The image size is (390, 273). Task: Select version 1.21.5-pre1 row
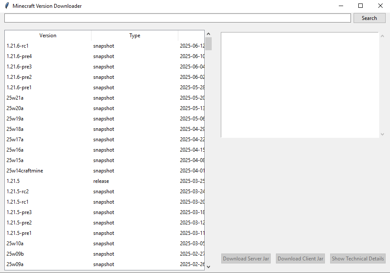105,233
